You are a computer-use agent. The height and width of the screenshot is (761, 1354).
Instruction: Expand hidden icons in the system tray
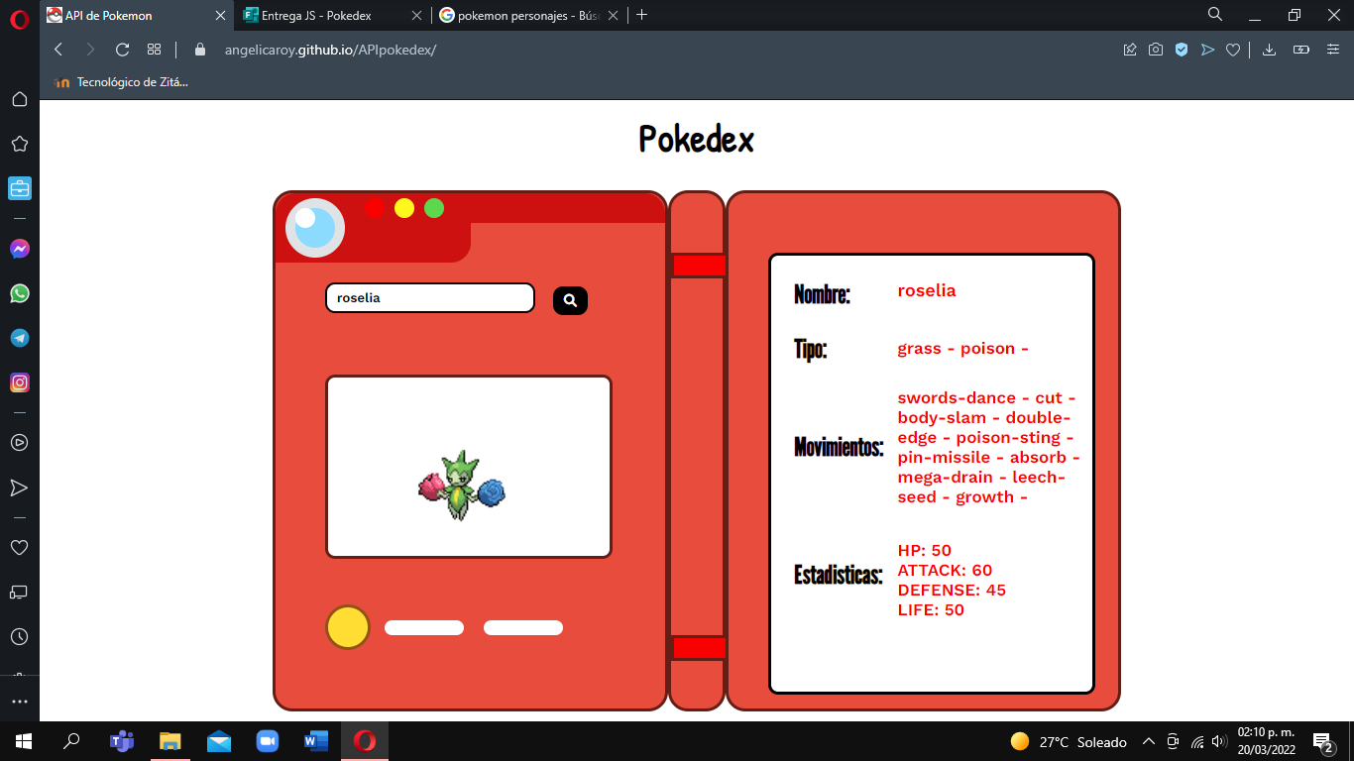click(x=1149, y=741)
